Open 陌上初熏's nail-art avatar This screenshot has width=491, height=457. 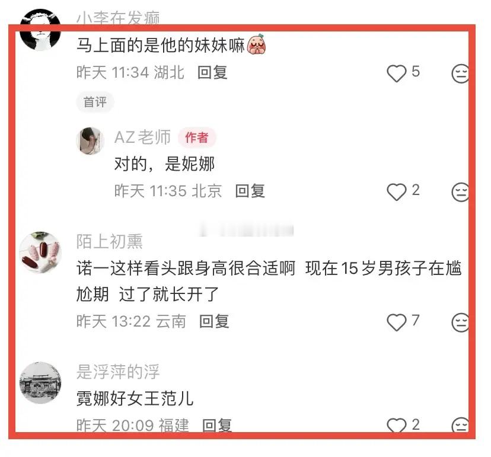point(40,253)
